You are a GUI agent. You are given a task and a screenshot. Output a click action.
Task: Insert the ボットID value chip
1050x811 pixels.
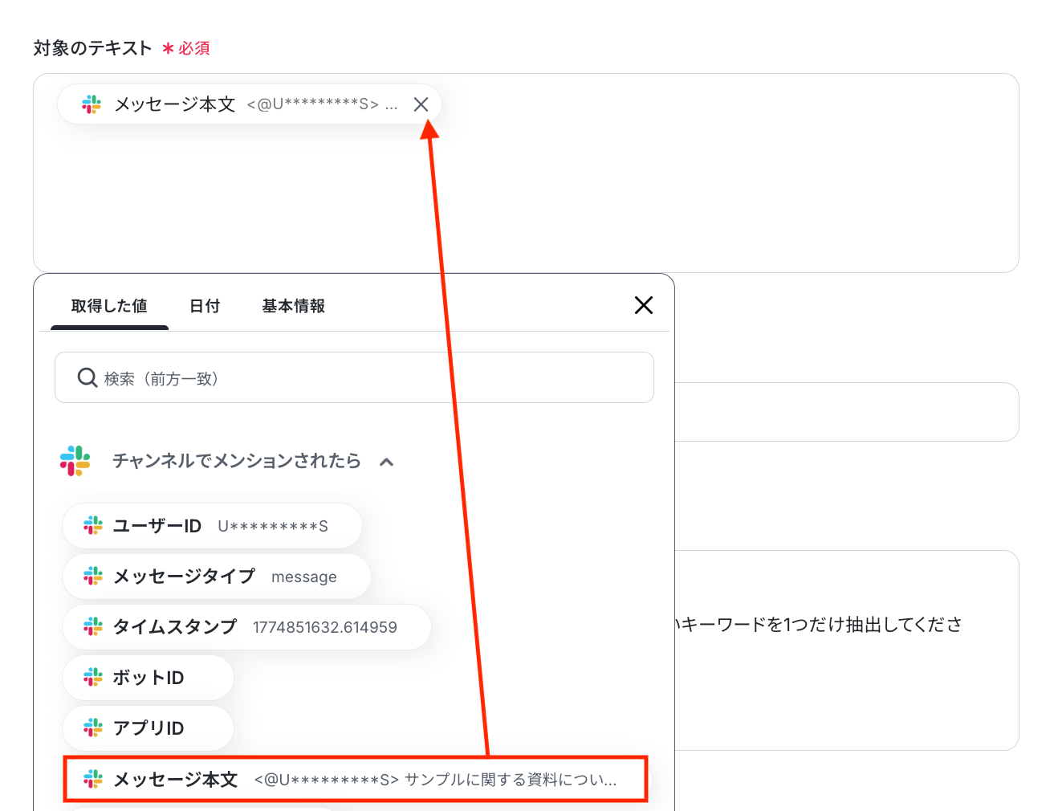tap(148, 678)
